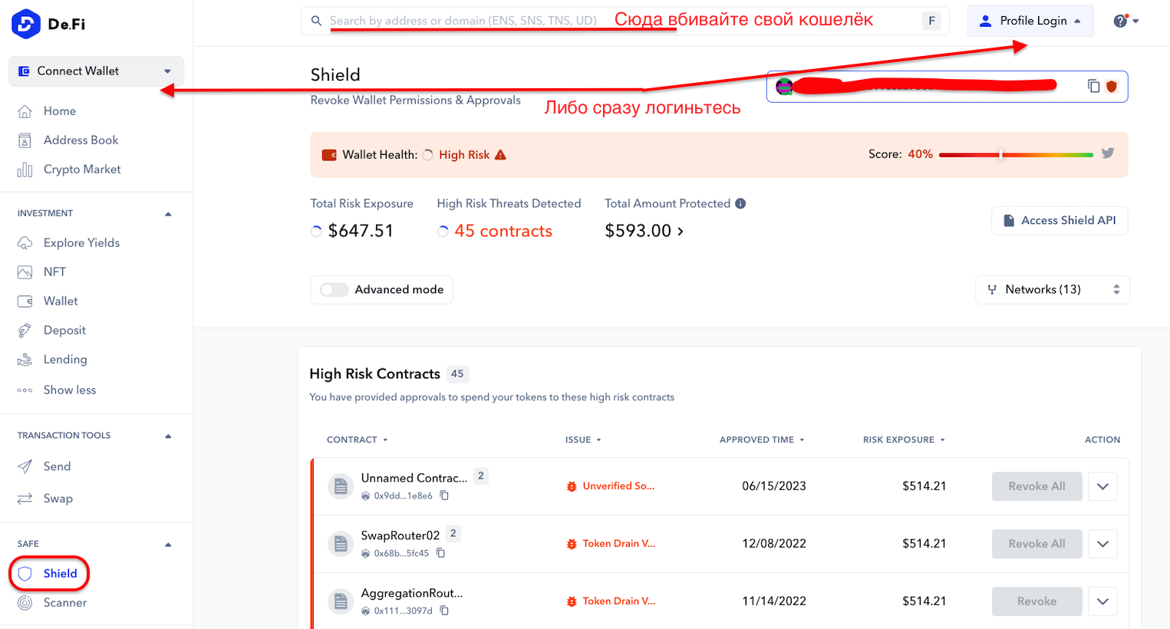Image resolution: width=1170 pixels, height=629 pixels.
Task: Click the High Risk warning triangle icon
Action: [x=500, y=155]
